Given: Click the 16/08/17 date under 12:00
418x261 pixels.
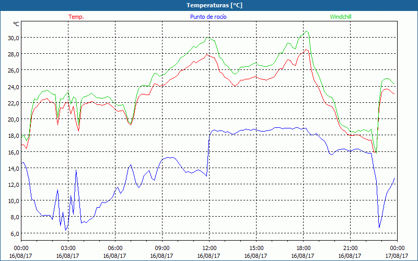Looking at the screenshot, I should (208, 256).
